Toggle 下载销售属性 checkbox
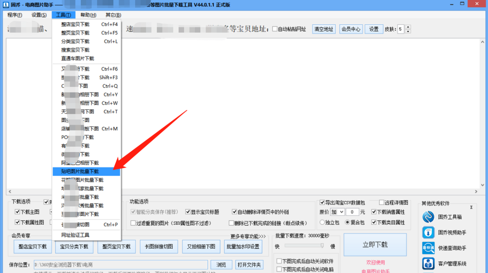This screenshot has width=488, height=273. (374, 212)
